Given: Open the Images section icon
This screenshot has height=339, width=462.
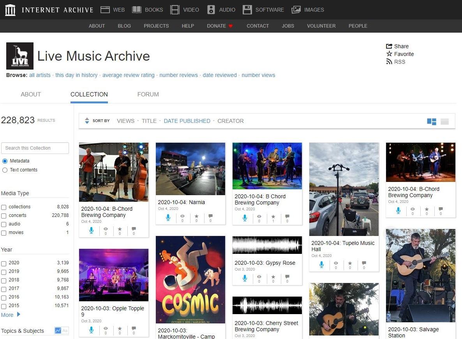Looking at the screenshot, I should [296, 10].
